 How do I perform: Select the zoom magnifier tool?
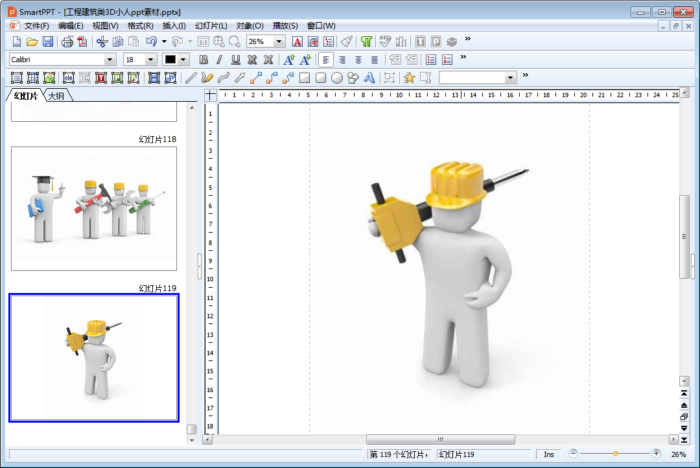click(x=235, y=41)
